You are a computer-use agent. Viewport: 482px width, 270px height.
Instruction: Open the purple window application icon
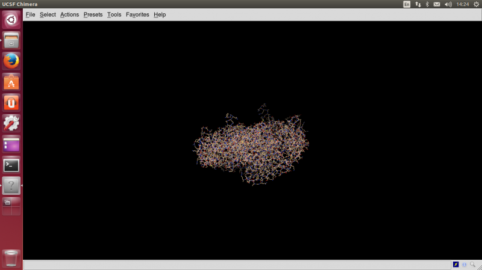coord(11,144)
